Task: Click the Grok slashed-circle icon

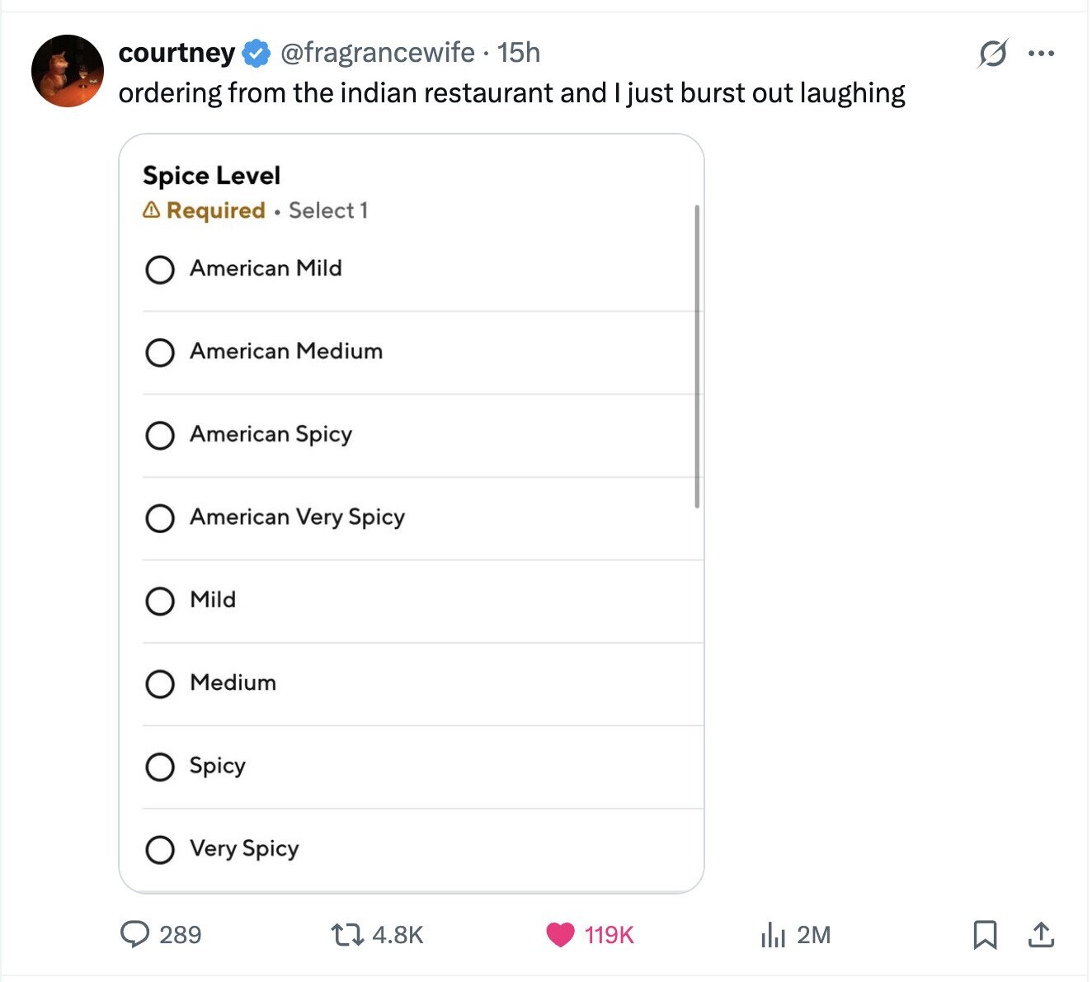Action: tap(992, 54)
